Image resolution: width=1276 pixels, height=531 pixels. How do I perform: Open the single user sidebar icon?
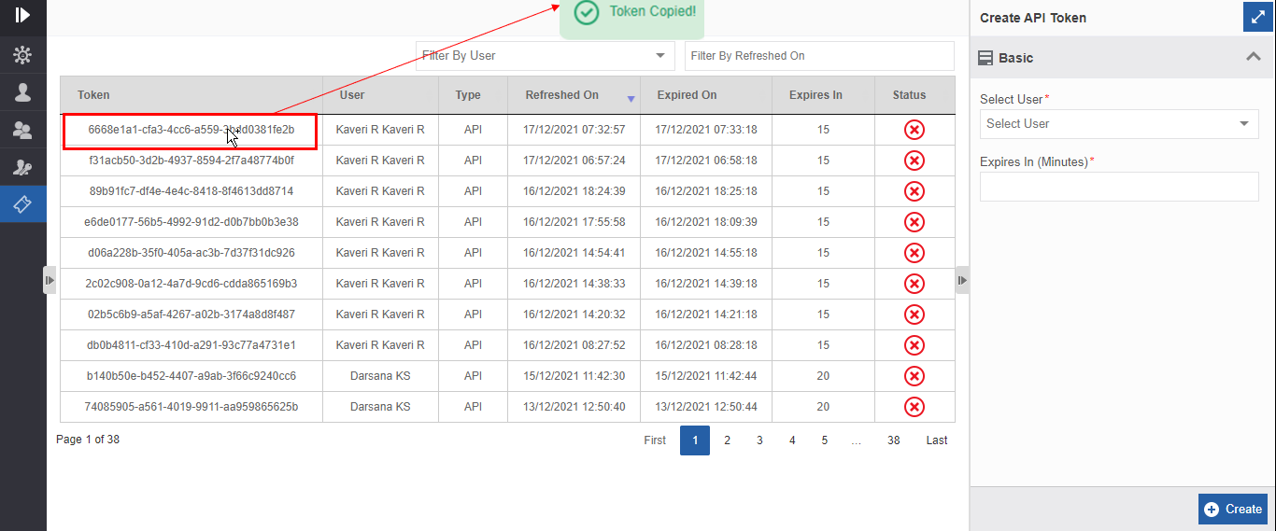22,92
